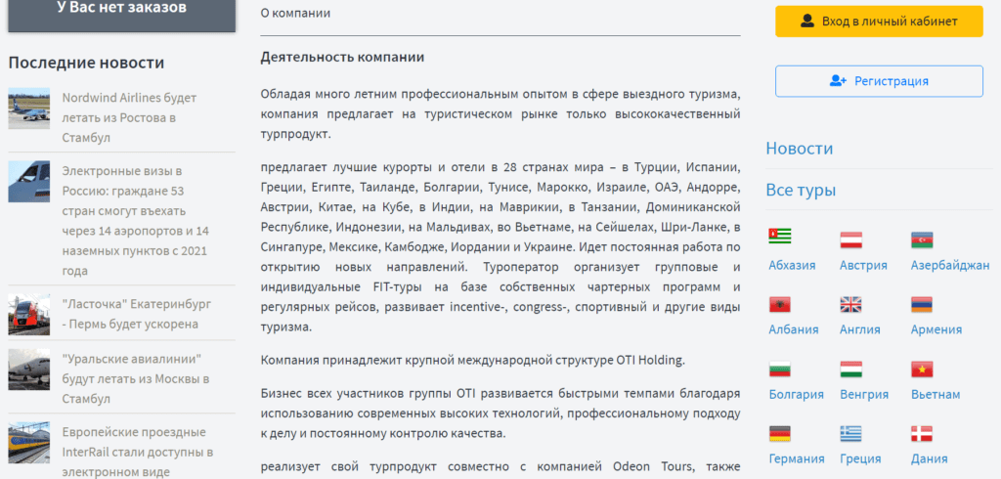Click the InterRail yellow train thumbnail
The image size is (1001, 479).
[x=28, y=442]
